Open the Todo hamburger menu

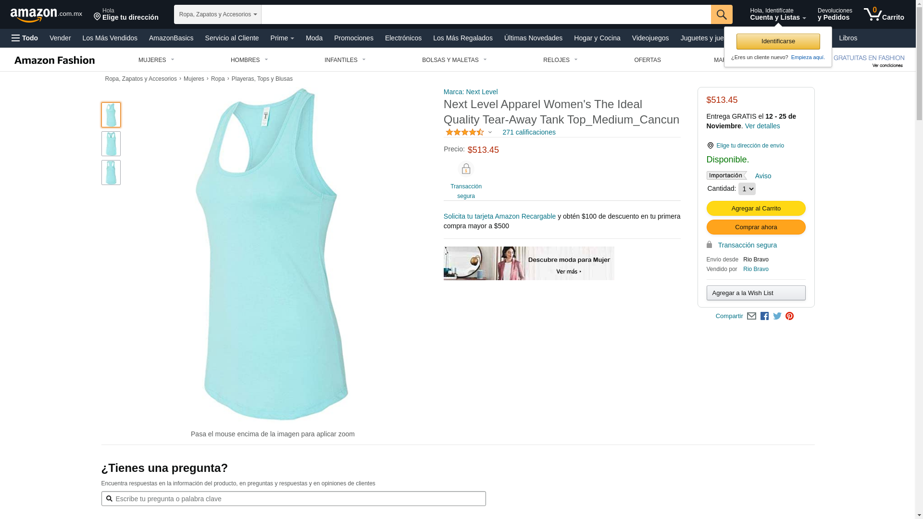[25, 38]
